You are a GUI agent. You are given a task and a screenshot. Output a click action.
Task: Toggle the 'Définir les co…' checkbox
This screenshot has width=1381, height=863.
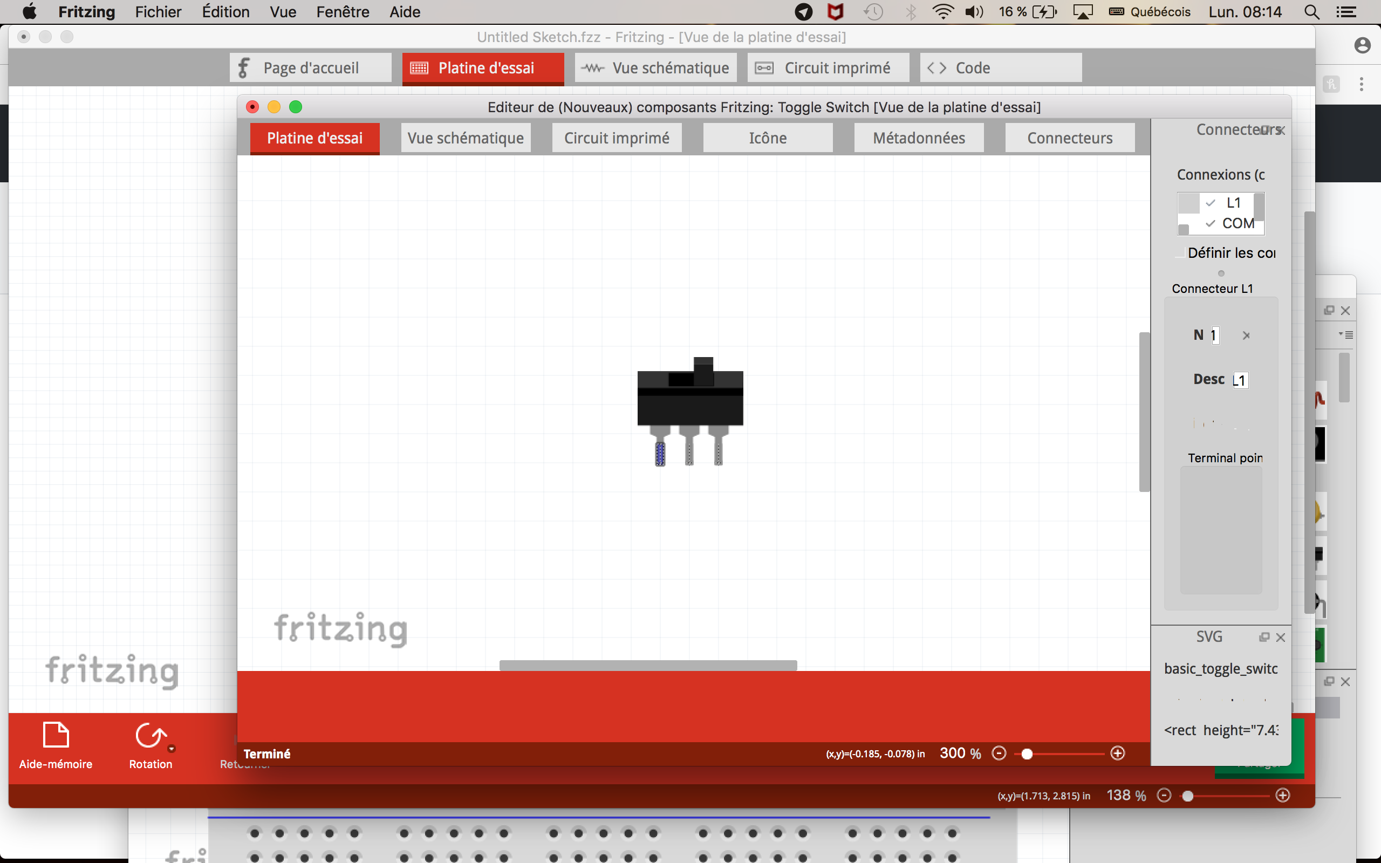[x=1180, y=254]
